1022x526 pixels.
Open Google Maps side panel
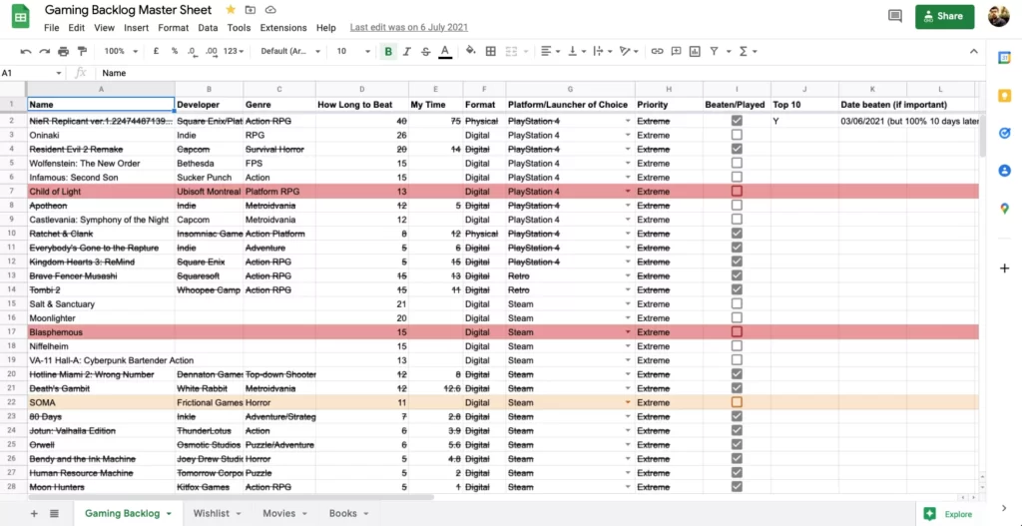pos(1004,209)
